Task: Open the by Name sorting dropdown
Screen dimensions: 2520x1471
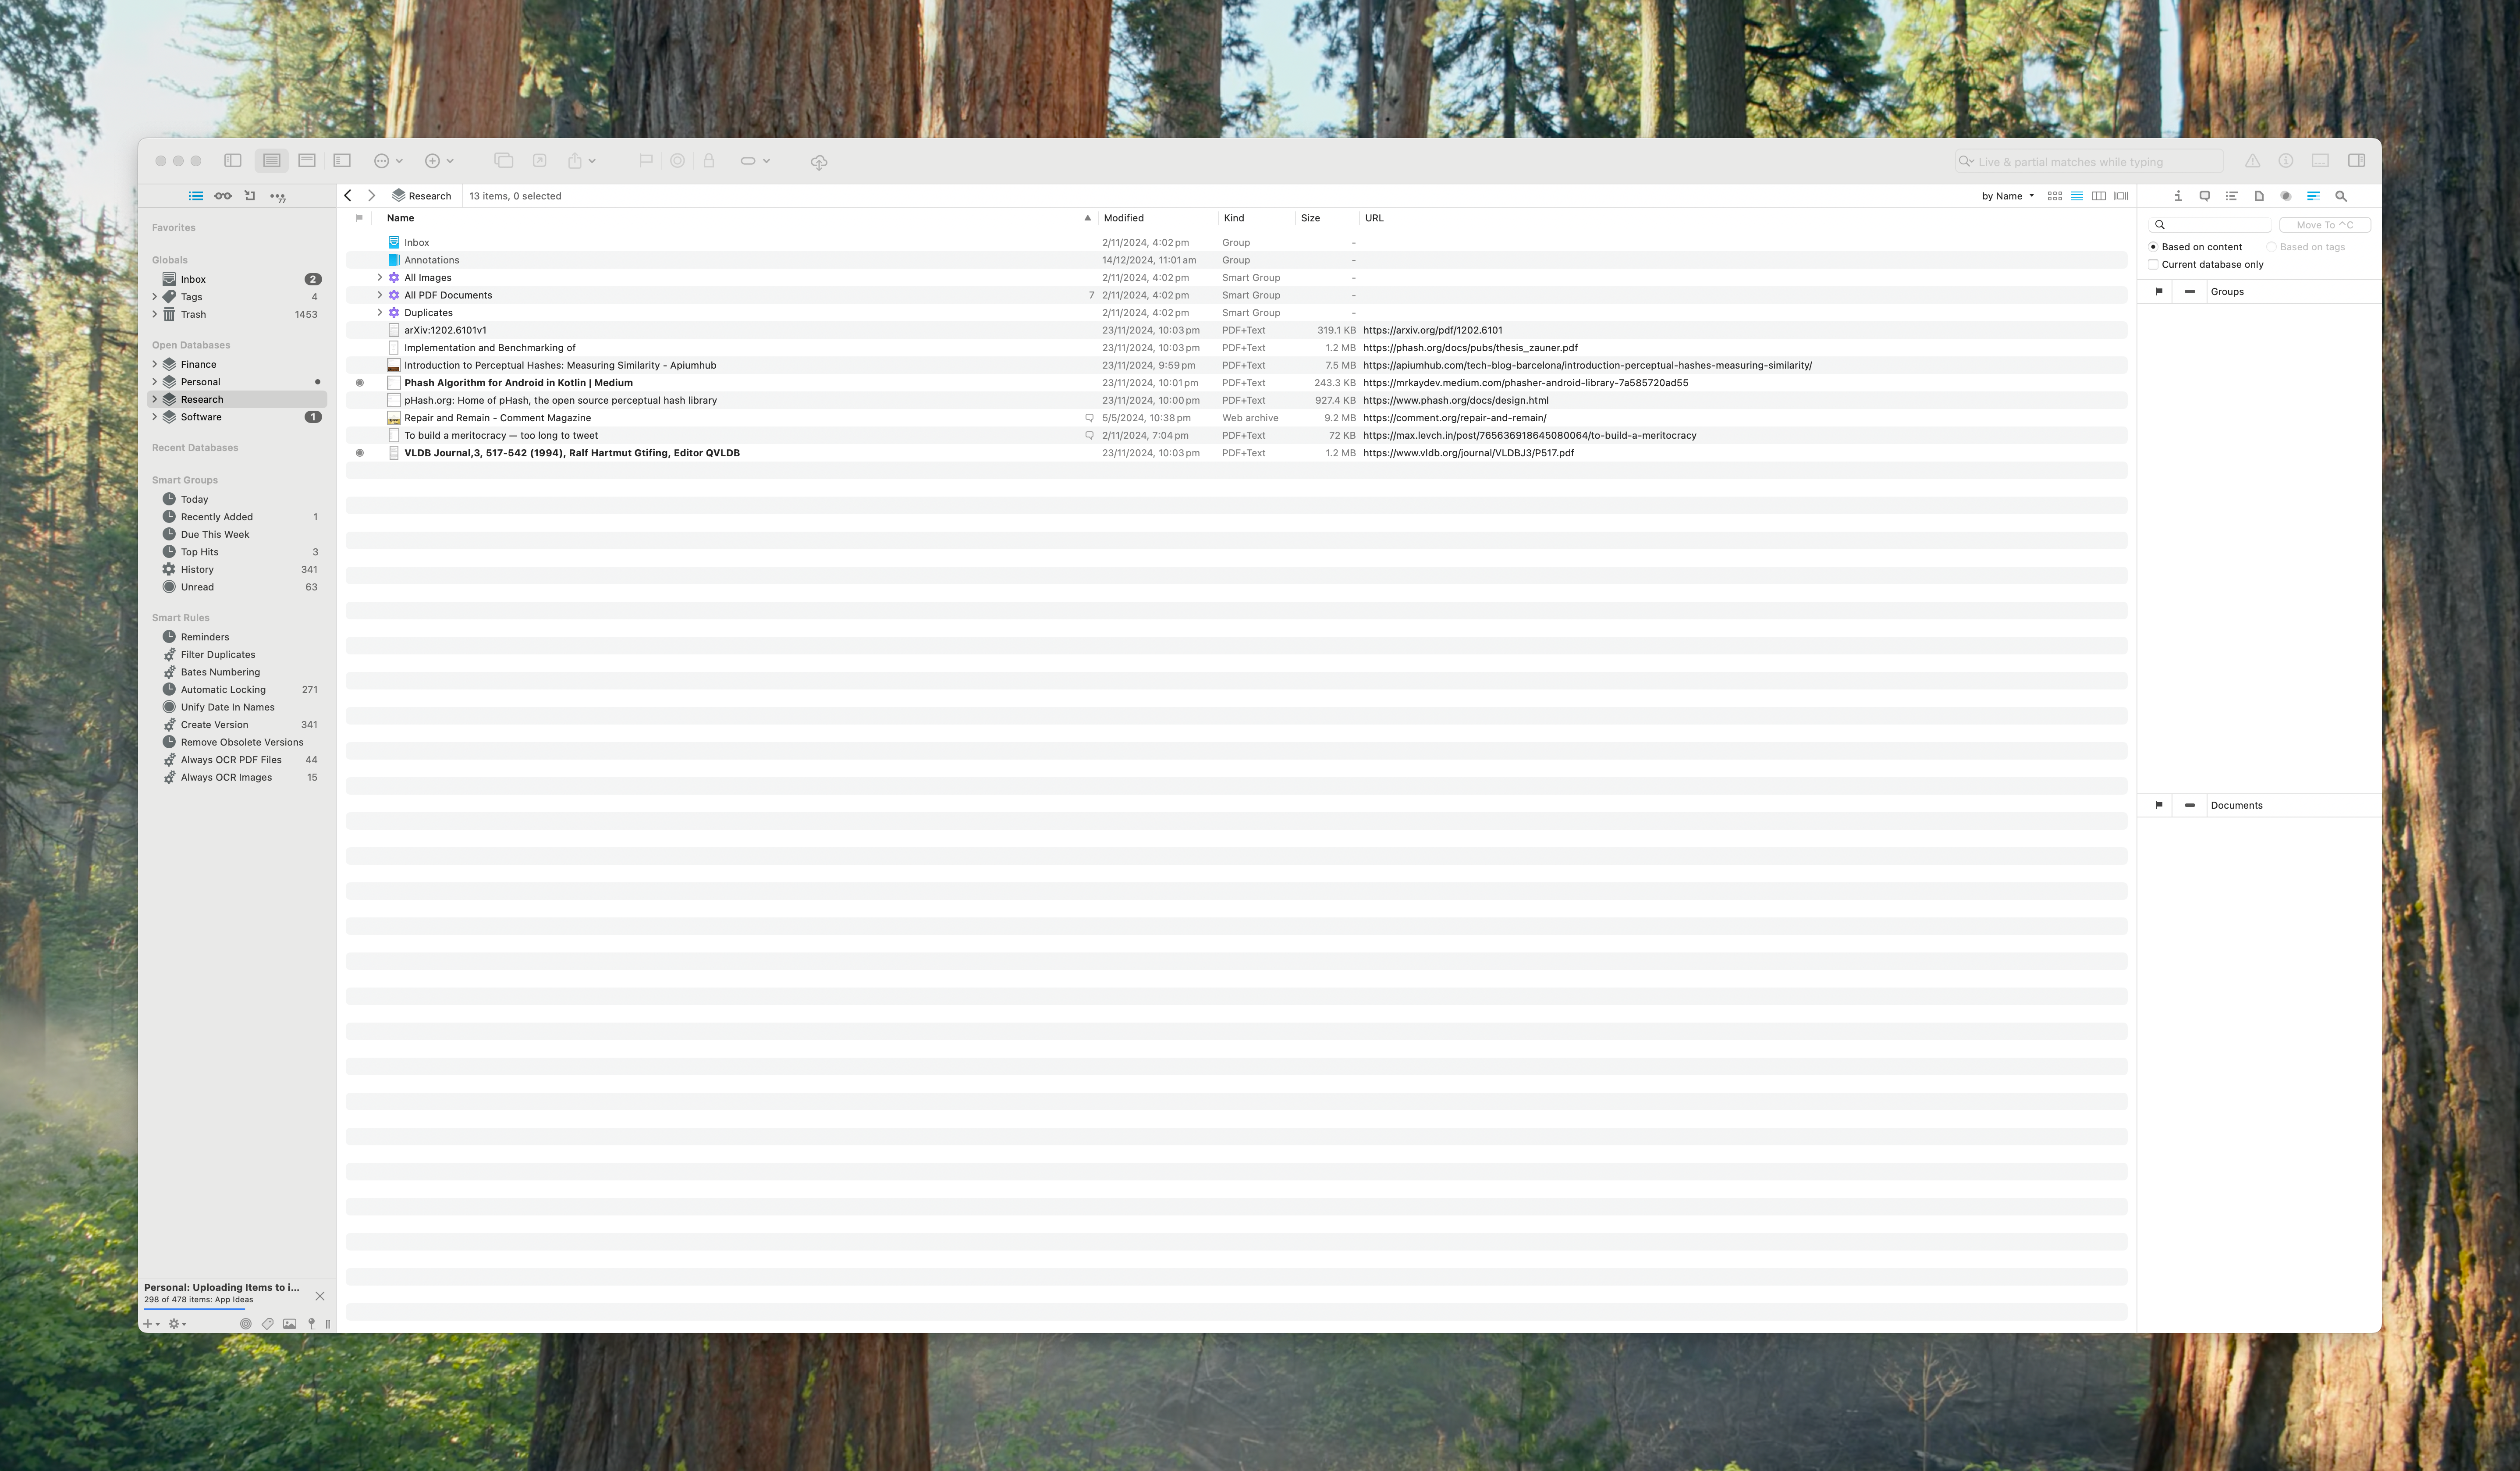Action: 2006,196
